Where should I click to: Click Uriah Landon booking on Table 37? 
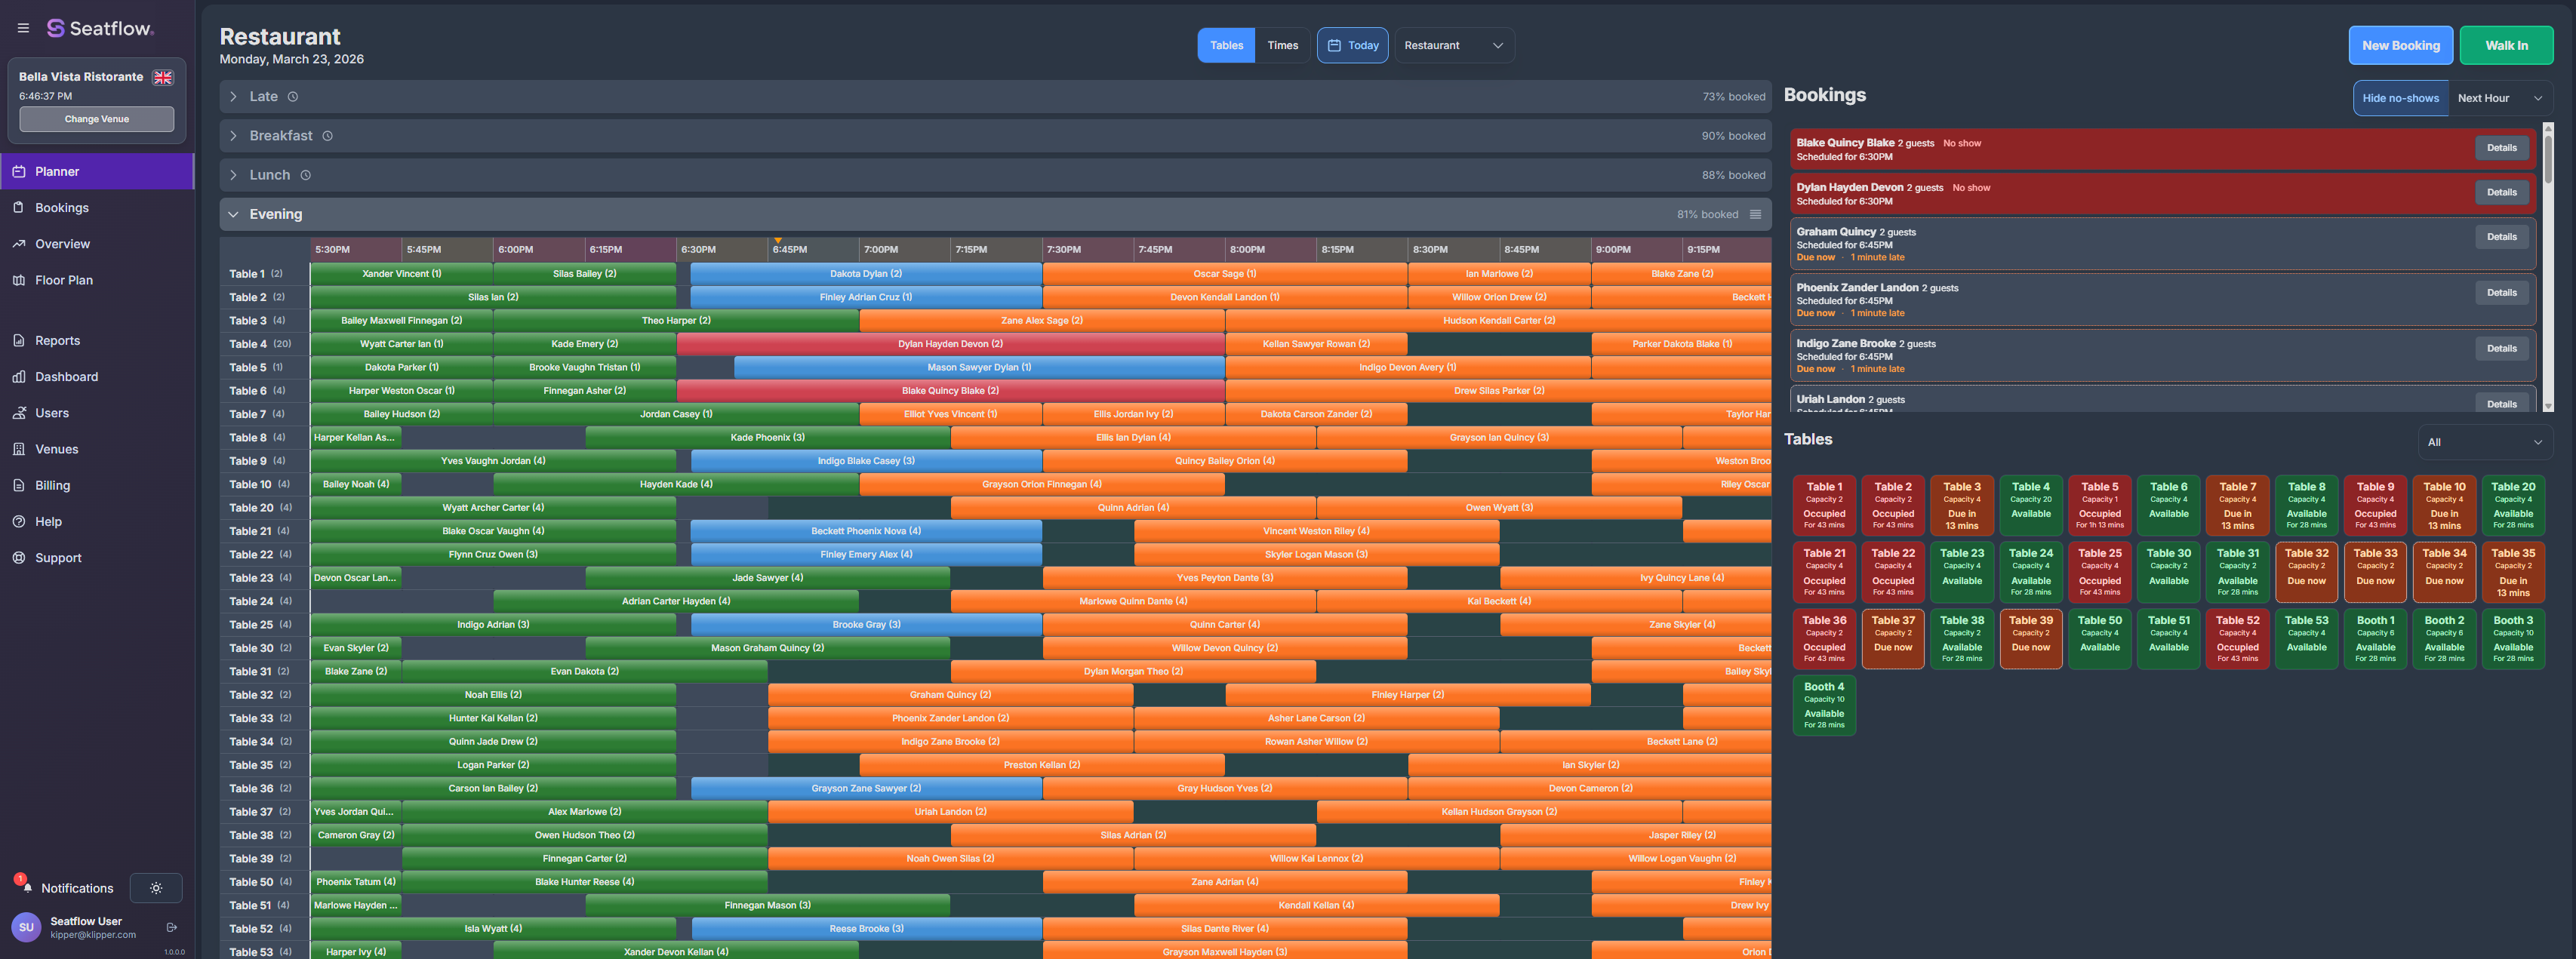pyautogui.click(x=950, y=812)
